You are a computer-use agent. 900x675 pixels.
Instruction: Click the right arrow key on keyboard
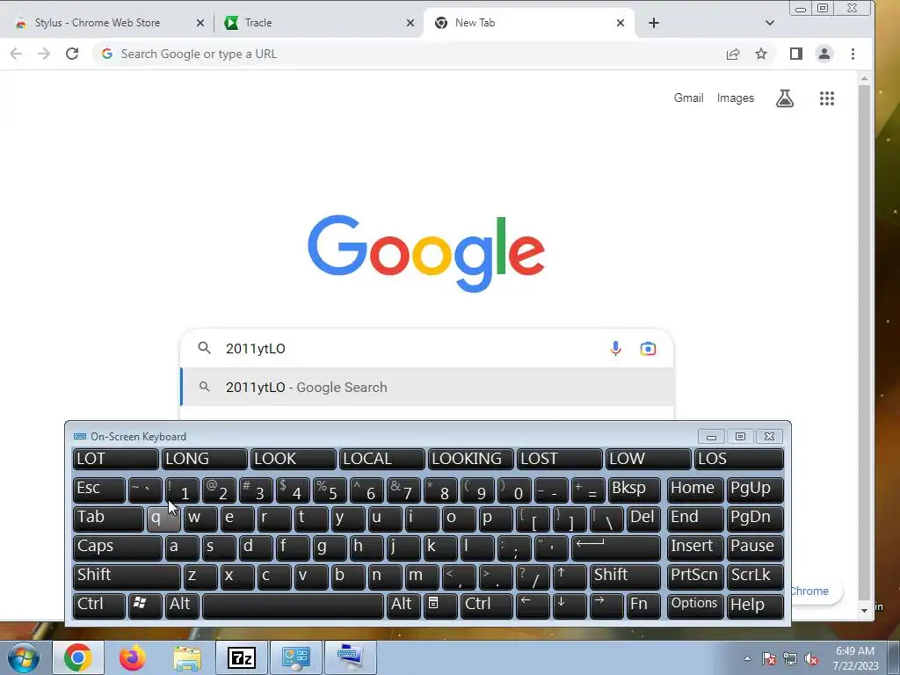pyautogui.click(x=606, y=605)
